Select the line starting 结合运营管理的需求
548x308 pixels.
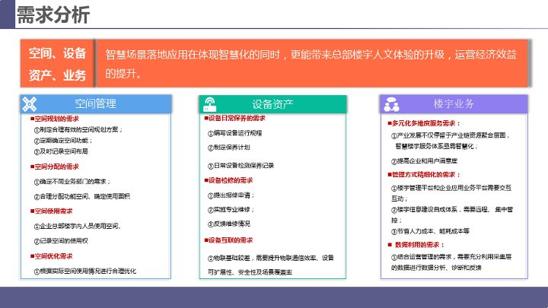[x=451, y=257]
